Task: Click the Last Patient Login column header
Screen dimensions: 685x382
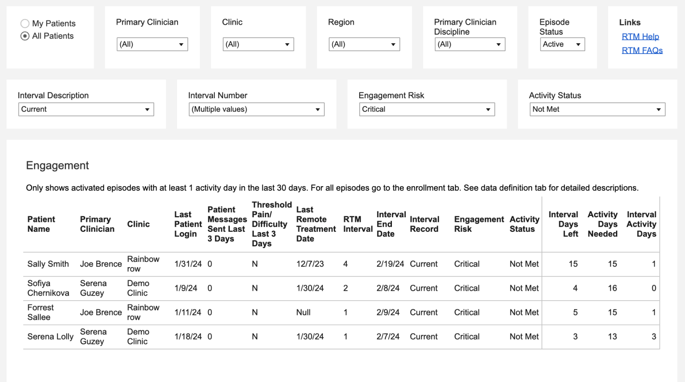Action: (188, 224)
